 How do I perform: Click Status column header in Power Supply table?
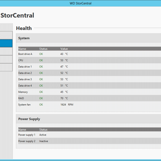click(43, 130)
